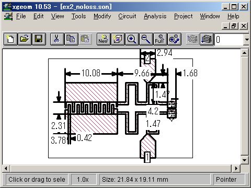Screen dimensions: 251x188
Task: Select the Zoom In magnifier tool
Action: click(132, 39)
